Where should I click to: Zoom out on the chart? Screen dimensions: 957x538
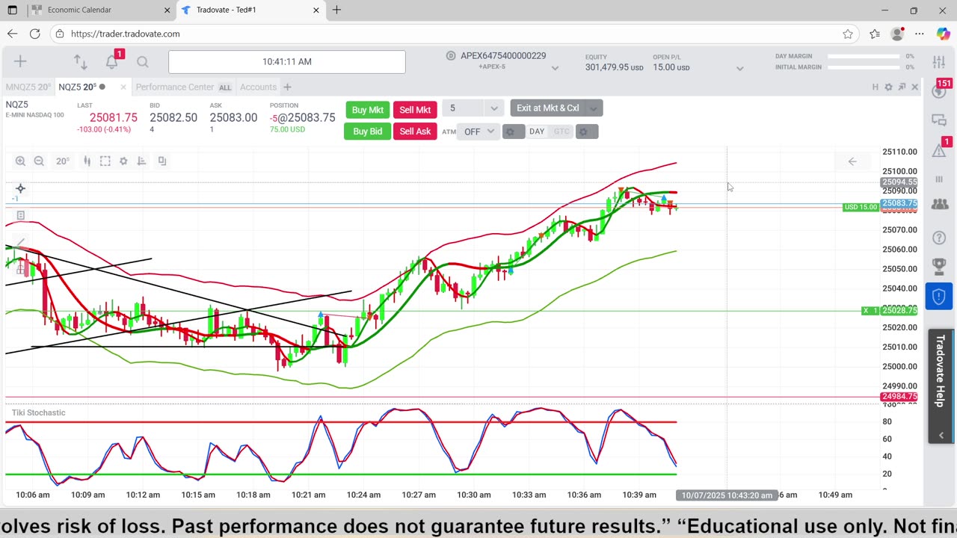pyautogui.click(x=39, y=161)
